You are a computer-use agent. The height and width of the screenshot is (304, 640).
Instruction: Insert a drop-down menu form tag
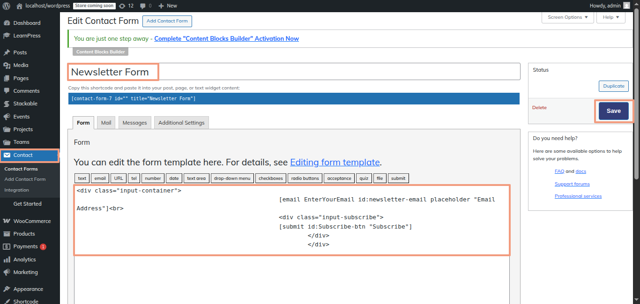click(x=232, y=178)
